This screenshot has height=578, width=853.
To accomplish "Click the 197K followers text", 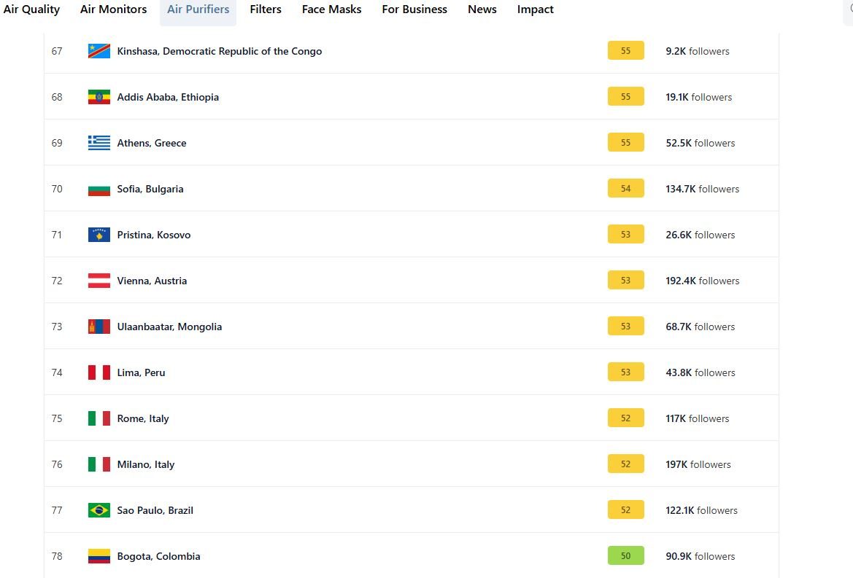I will coord(698,464).
